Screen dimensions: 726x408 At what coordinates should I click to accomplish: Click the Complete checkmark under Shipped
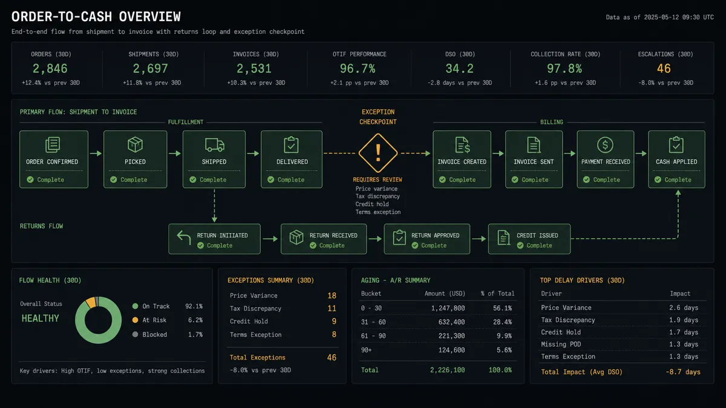point(192,180)
